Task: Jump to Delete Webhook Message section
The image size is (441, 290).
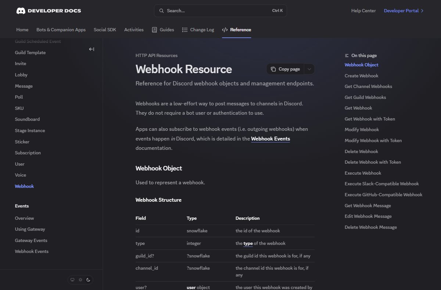Action: (370, 227)
